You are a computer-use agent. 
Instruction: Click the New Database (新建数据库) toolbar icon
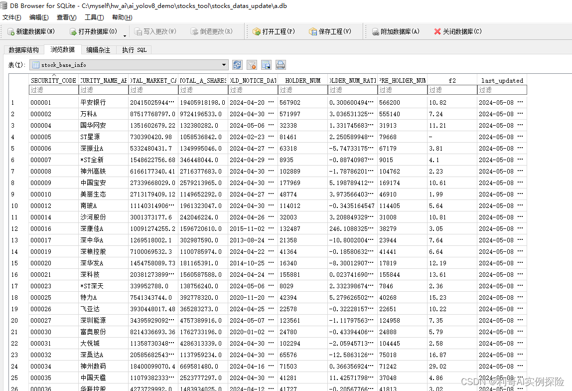(x=11, y=32)
